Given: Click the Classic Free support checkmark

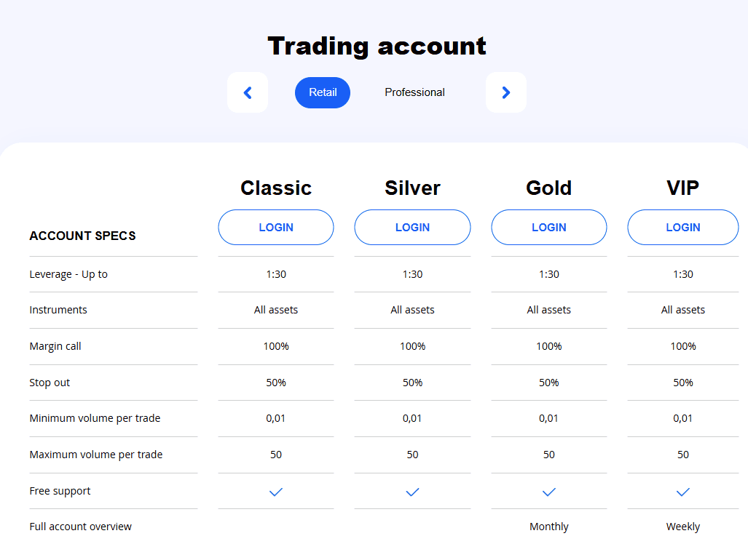Looking at the screenshot, I should tap(275, 492).
